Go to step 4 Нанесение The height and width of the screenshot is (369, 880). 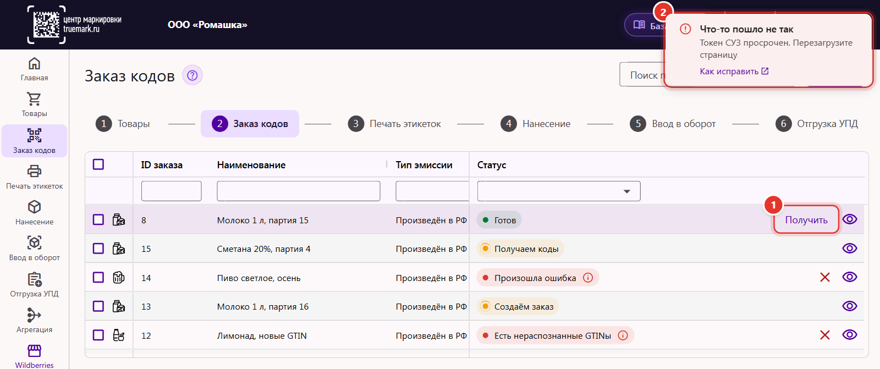(535, 124)
